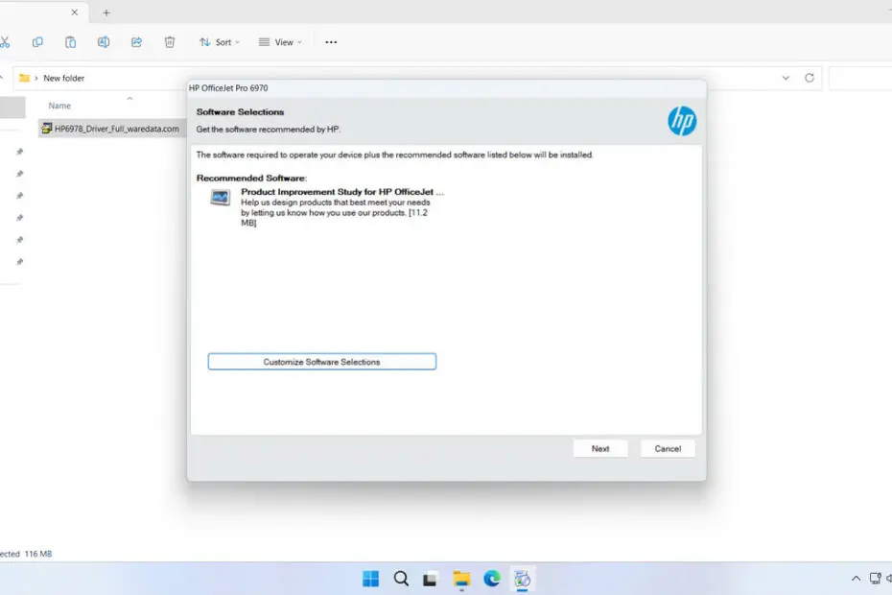Open the Windows Start menu
This screenshot has height=595, width=892.
370,579
